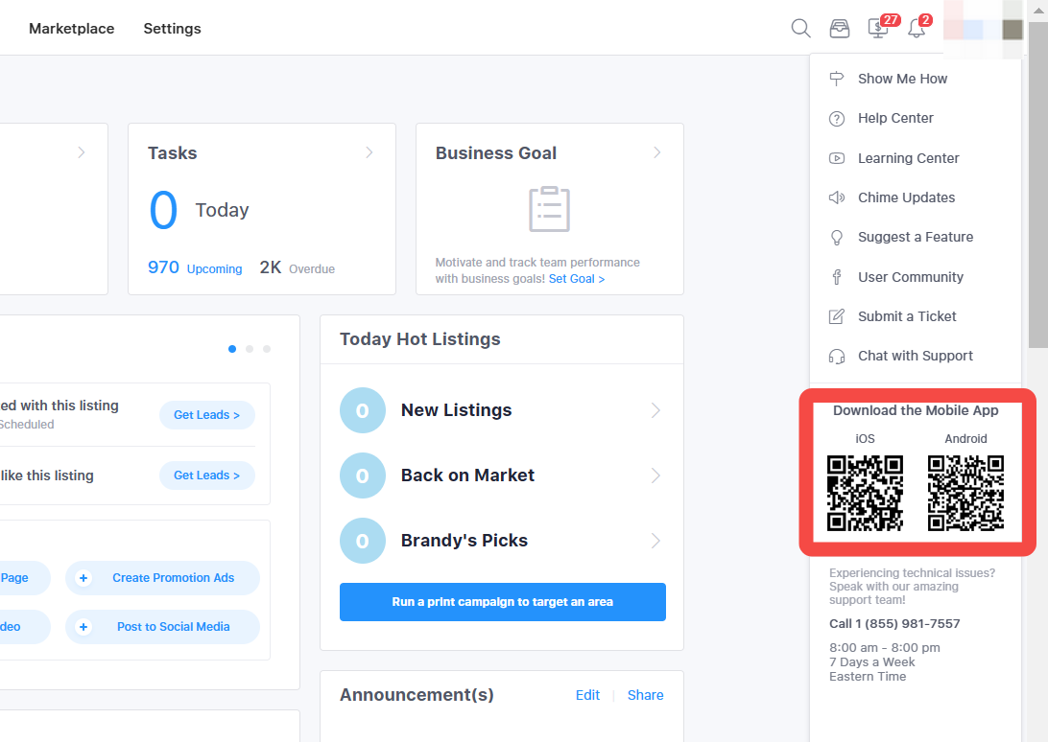The height and width of the screenshot is (742, 1048).
Task: Expand the Business Goal card chevron
Action: (657, 153)
